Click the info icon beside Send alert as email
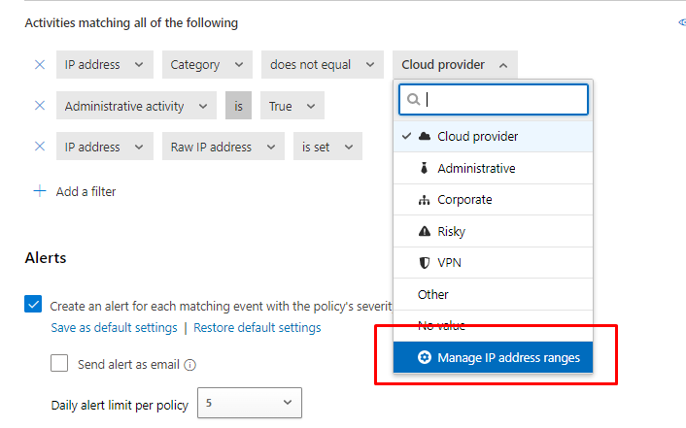This screenshot has height=428, width=686. [190, 366]
